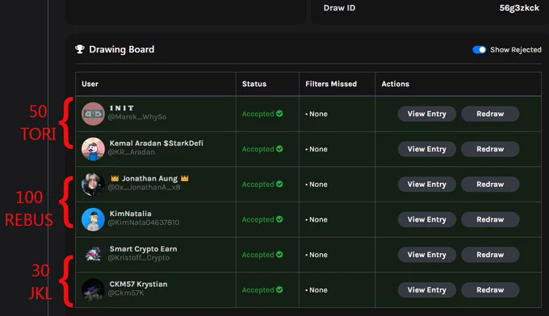Viewport: 549px width, 316px height.
Task: Click the accepted checkmark in Smart Crypto Earn row
Action: point(279,255)
